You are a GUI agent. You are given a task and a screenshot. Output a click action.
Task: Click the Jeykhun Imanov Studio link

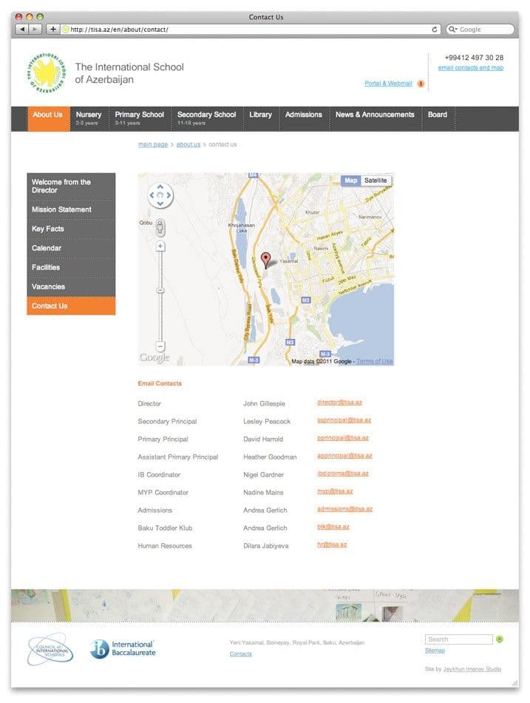pos(472,669)
